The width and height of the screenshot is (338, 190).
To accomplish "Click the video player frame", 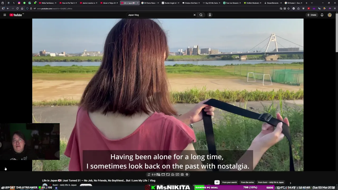I will (x=168, y=95).
